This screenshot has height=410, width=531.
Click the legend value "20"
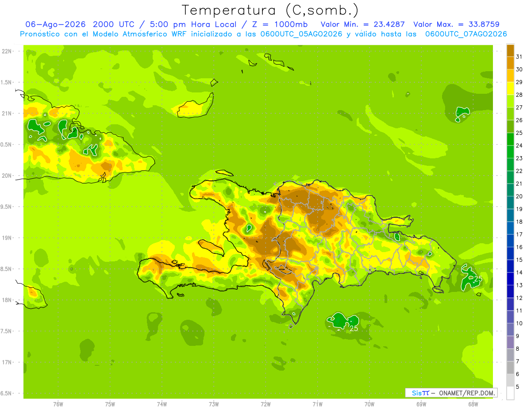coord(519,196)
